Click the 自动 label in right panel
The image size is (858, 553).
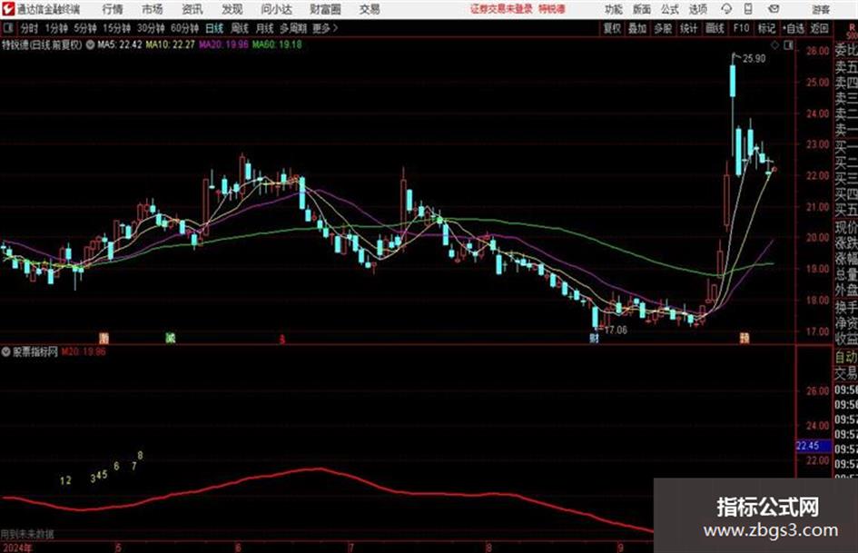point(846,357)
